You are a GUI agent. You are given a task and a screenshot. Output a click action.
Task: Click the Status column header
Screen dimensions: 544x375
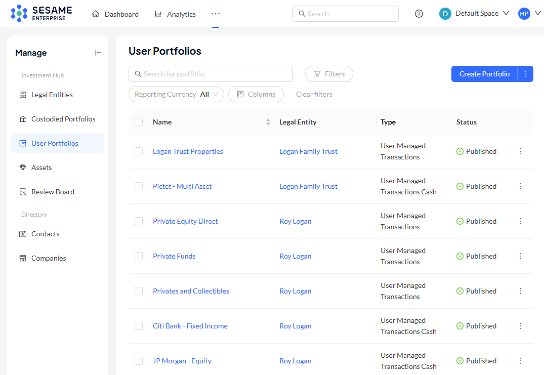tap(466, 122)
